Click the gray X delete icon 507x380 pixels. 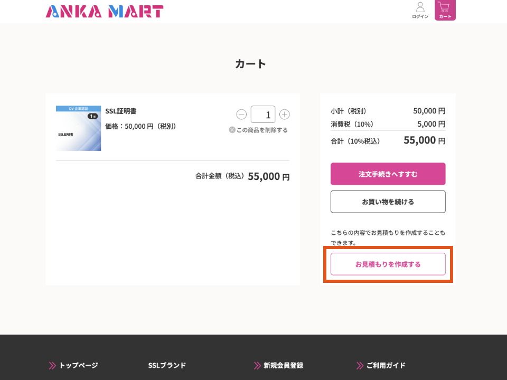[x=232, y=130]
